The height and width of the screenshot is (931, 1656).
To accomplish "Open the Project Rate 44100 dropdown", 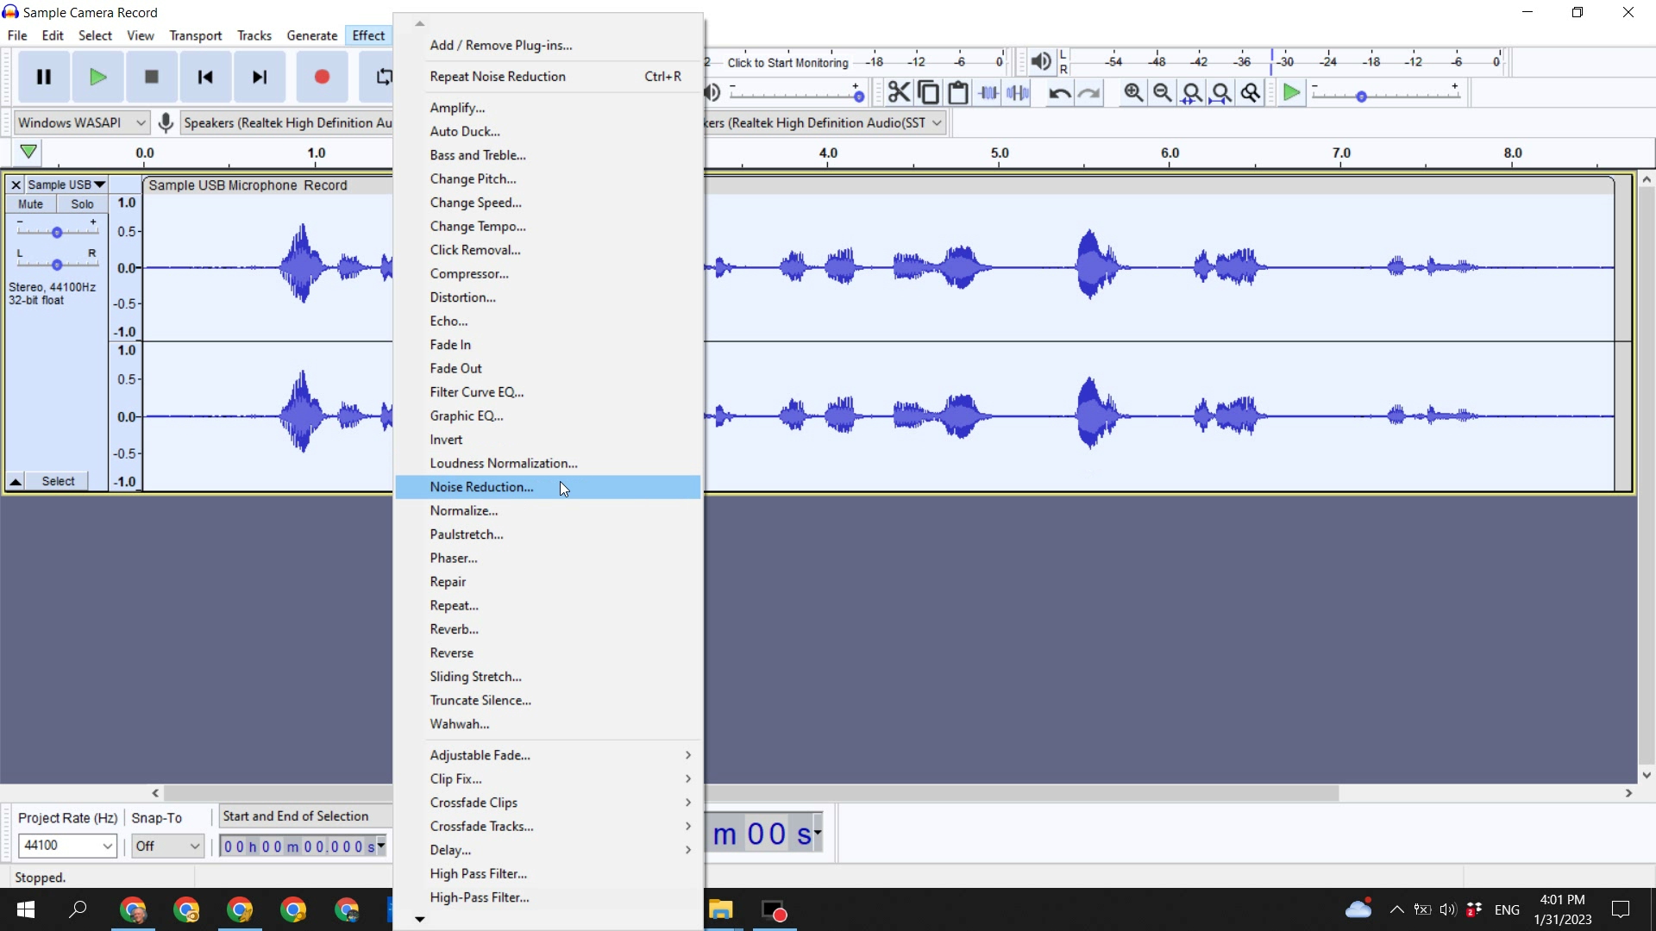I will (67, 846).
